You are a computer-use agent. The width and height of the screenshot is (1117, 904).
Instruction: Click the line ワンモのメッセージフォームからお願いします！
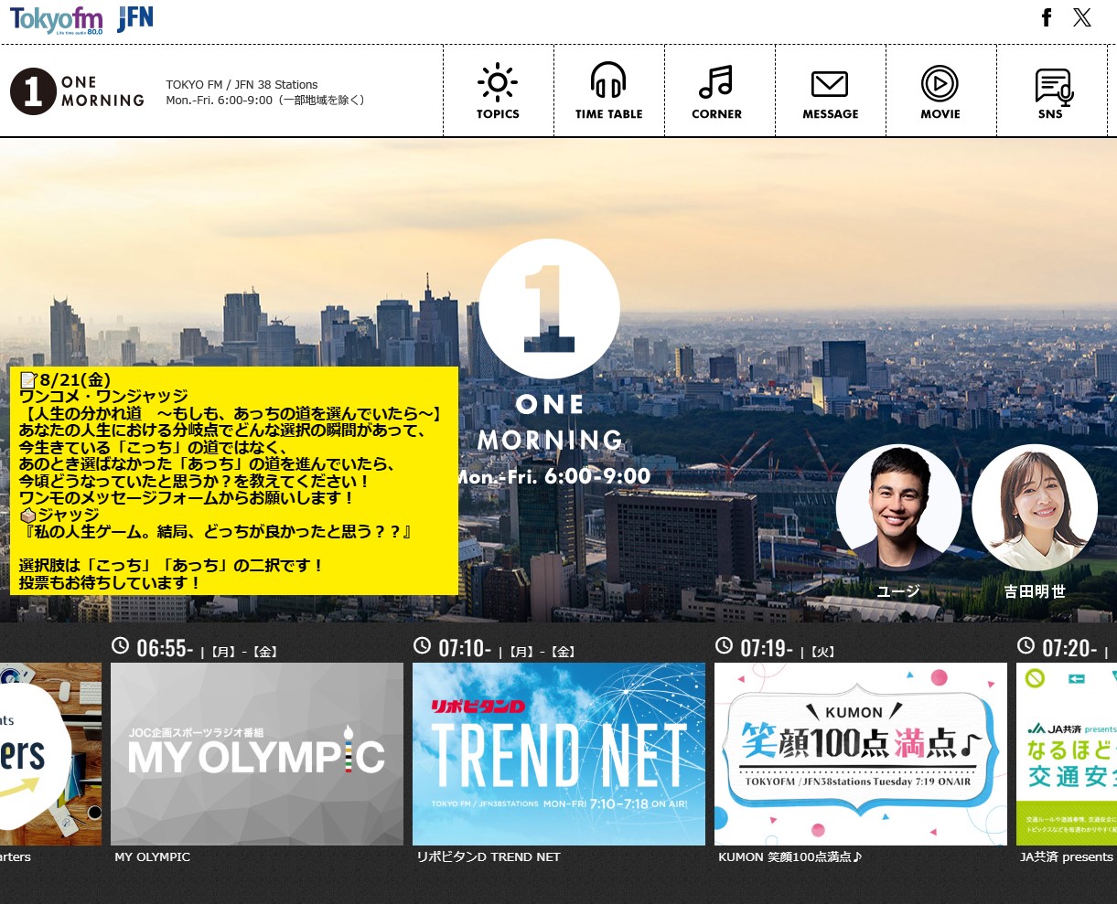[187, 498]
